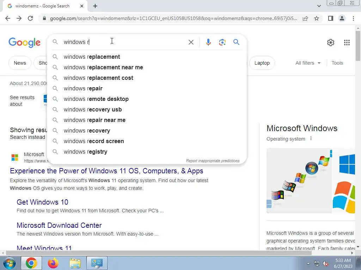
Task: Choose suggestion 'windows registry'
Action: (x=147, y=152)
